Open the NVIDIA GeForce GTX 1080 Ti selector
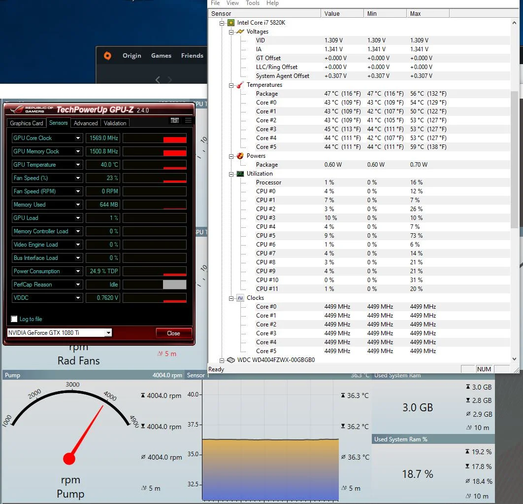 point(60,333)
